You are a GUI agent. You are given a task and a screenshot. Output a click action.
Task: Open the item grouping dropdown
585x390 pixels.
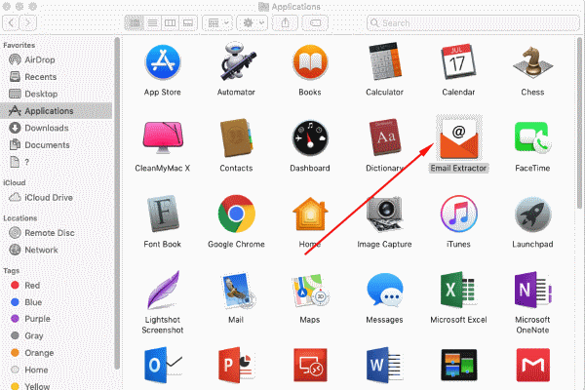tap(217, 23)
